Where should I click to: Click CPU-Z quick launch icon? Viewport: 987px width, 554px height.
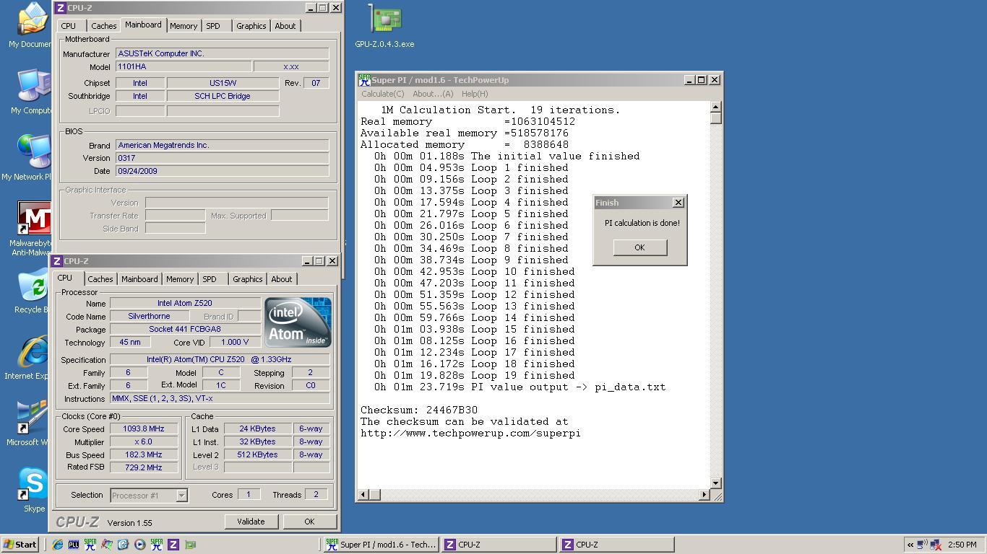pyautogui.click(x=173, y=545)
